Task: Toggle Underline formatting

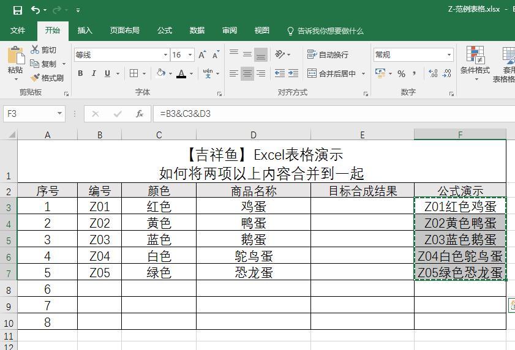Action: tap(107, 73)
